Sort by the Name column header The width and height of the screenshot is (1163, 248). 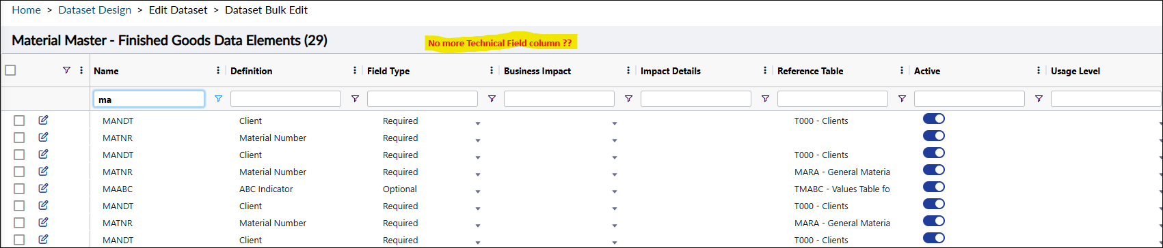pos(106,71)
